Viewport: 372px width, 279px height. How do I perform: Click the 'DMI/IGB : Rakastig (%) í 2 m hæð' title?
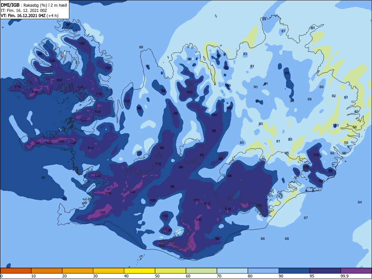point(34,5)
